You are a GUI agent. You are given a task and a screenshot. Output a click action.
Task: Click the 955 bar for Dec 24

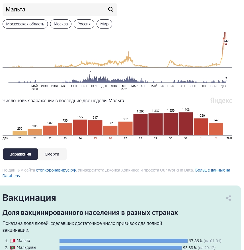pyautogui.click(x=80, y=128)
